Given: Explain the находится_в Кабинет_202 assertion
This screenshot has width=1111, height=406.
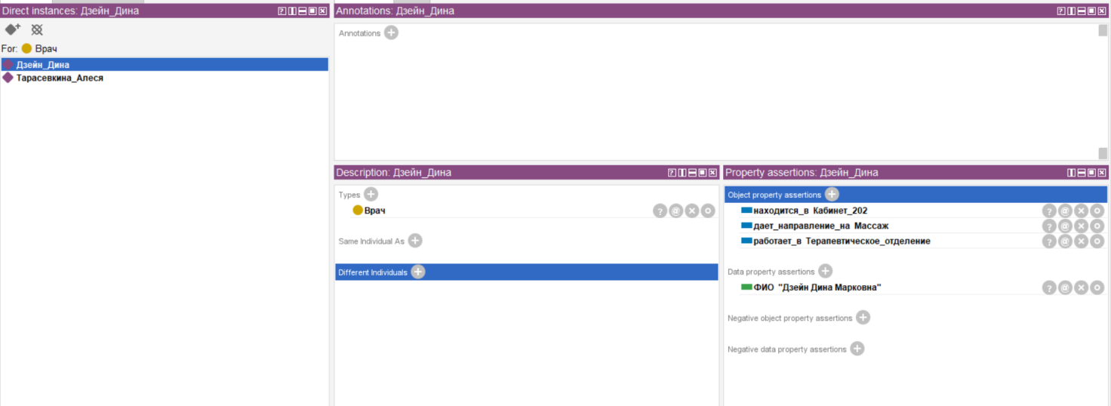Looking at the screenshot, I should click(x=1049, y=211).
